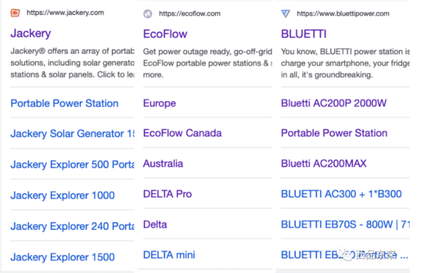Open Jackery Explorer 500 Portable link
437x273 pixels.
73,164
